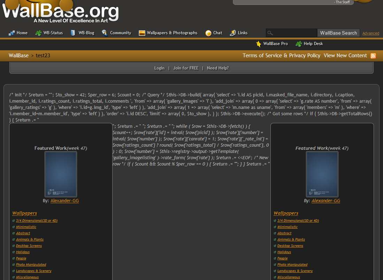Screen dimensions: 383x280
Task: Click the Home icon in navigation bar
Action: click(x=12, y=33)
